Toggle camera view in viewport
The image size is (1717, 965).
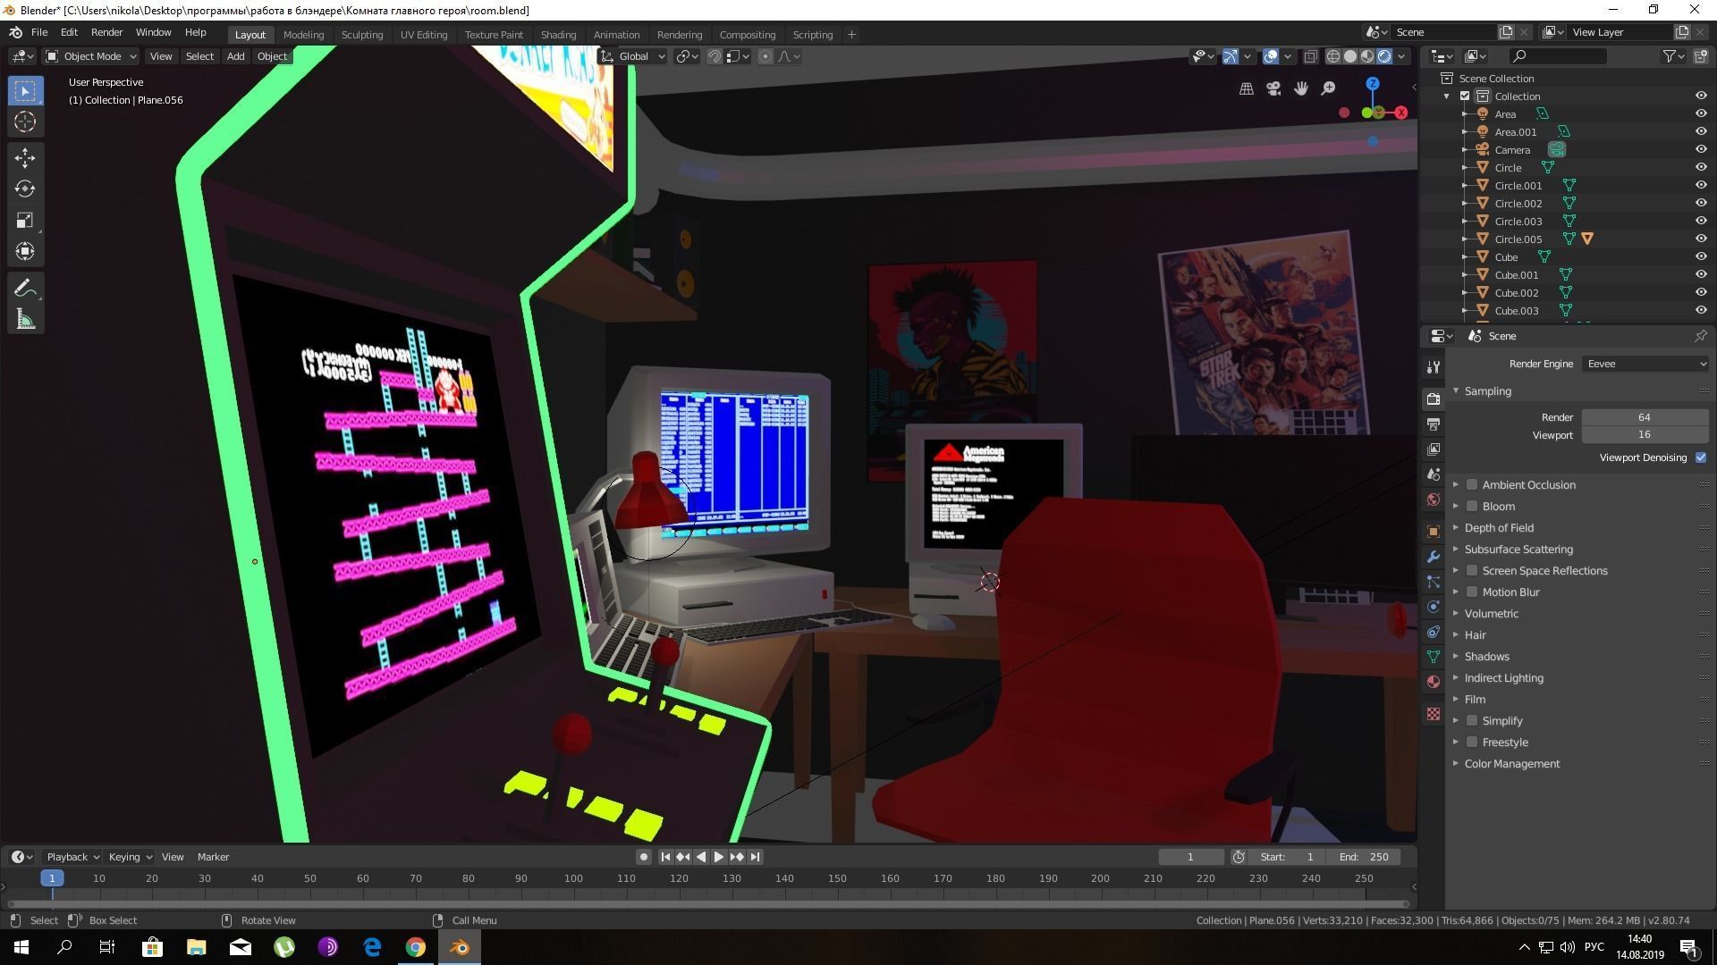pos(1273,88)
